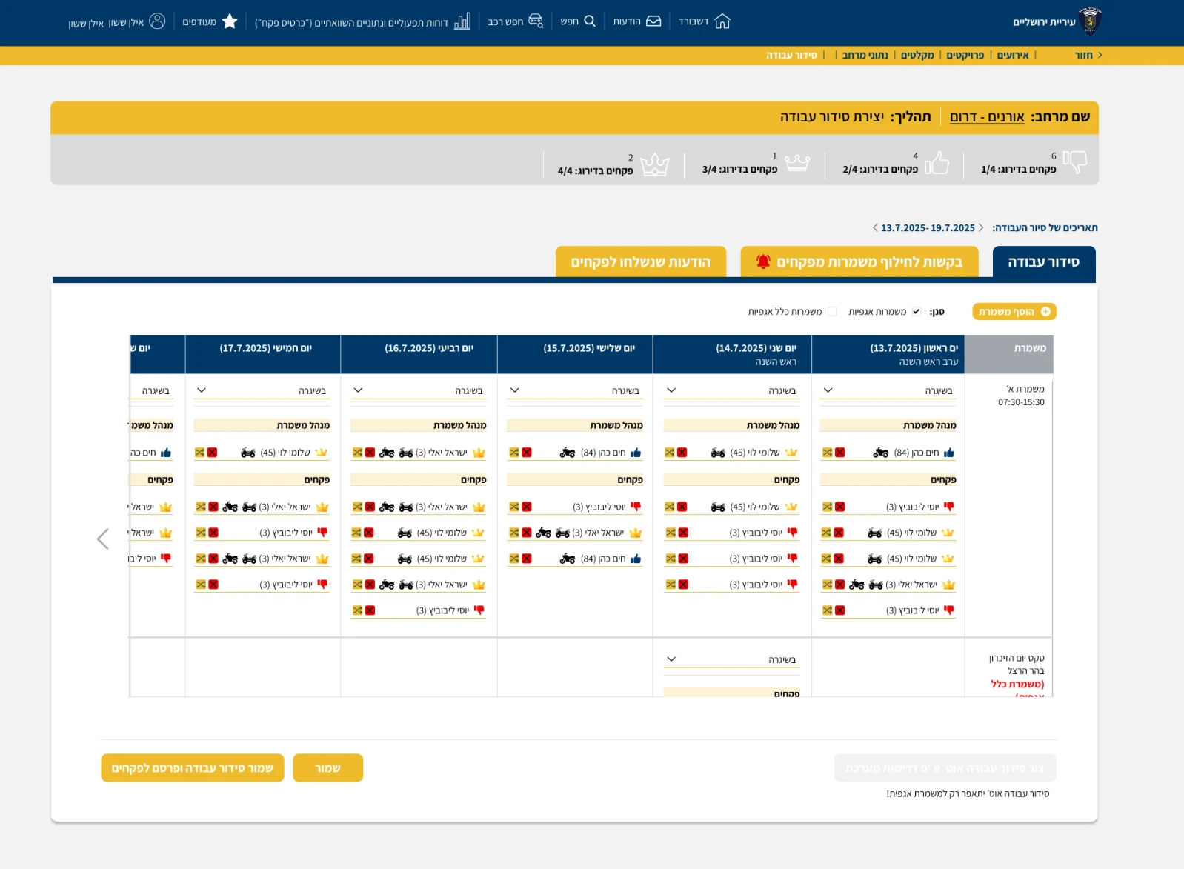1184x869 pixels.
Task: Click the משמרת א' 07:30-15:30 row label
Action: click(x=1021, y=396)
